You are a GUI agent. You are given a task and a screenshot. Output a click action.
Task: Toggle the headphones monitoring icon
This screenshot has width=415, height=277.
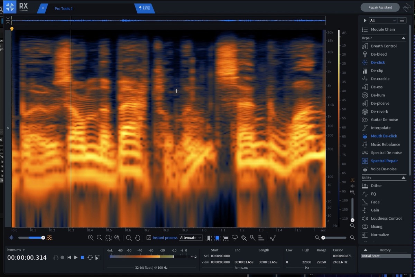56,257
